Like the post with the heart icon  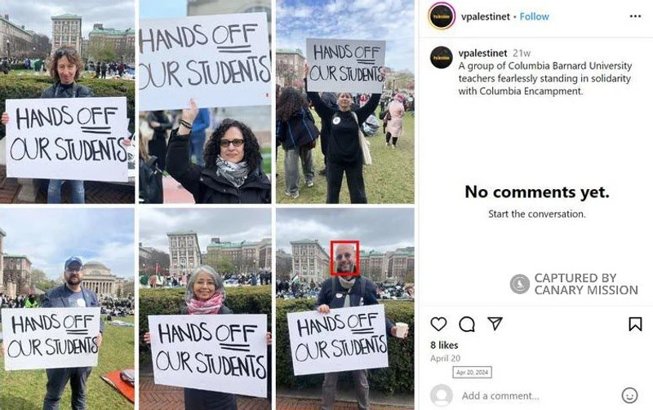pos(438,324)
